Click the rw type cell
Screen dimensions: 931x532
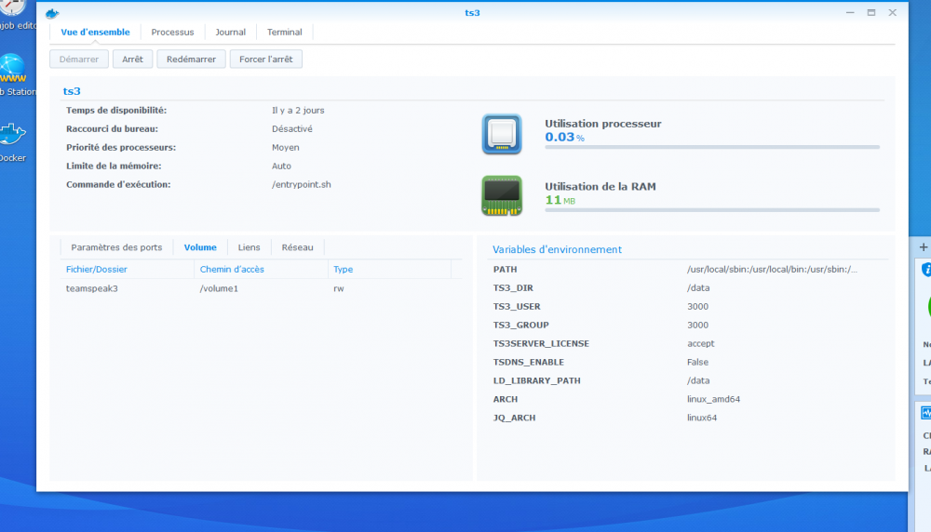click(x=339, y=289)
